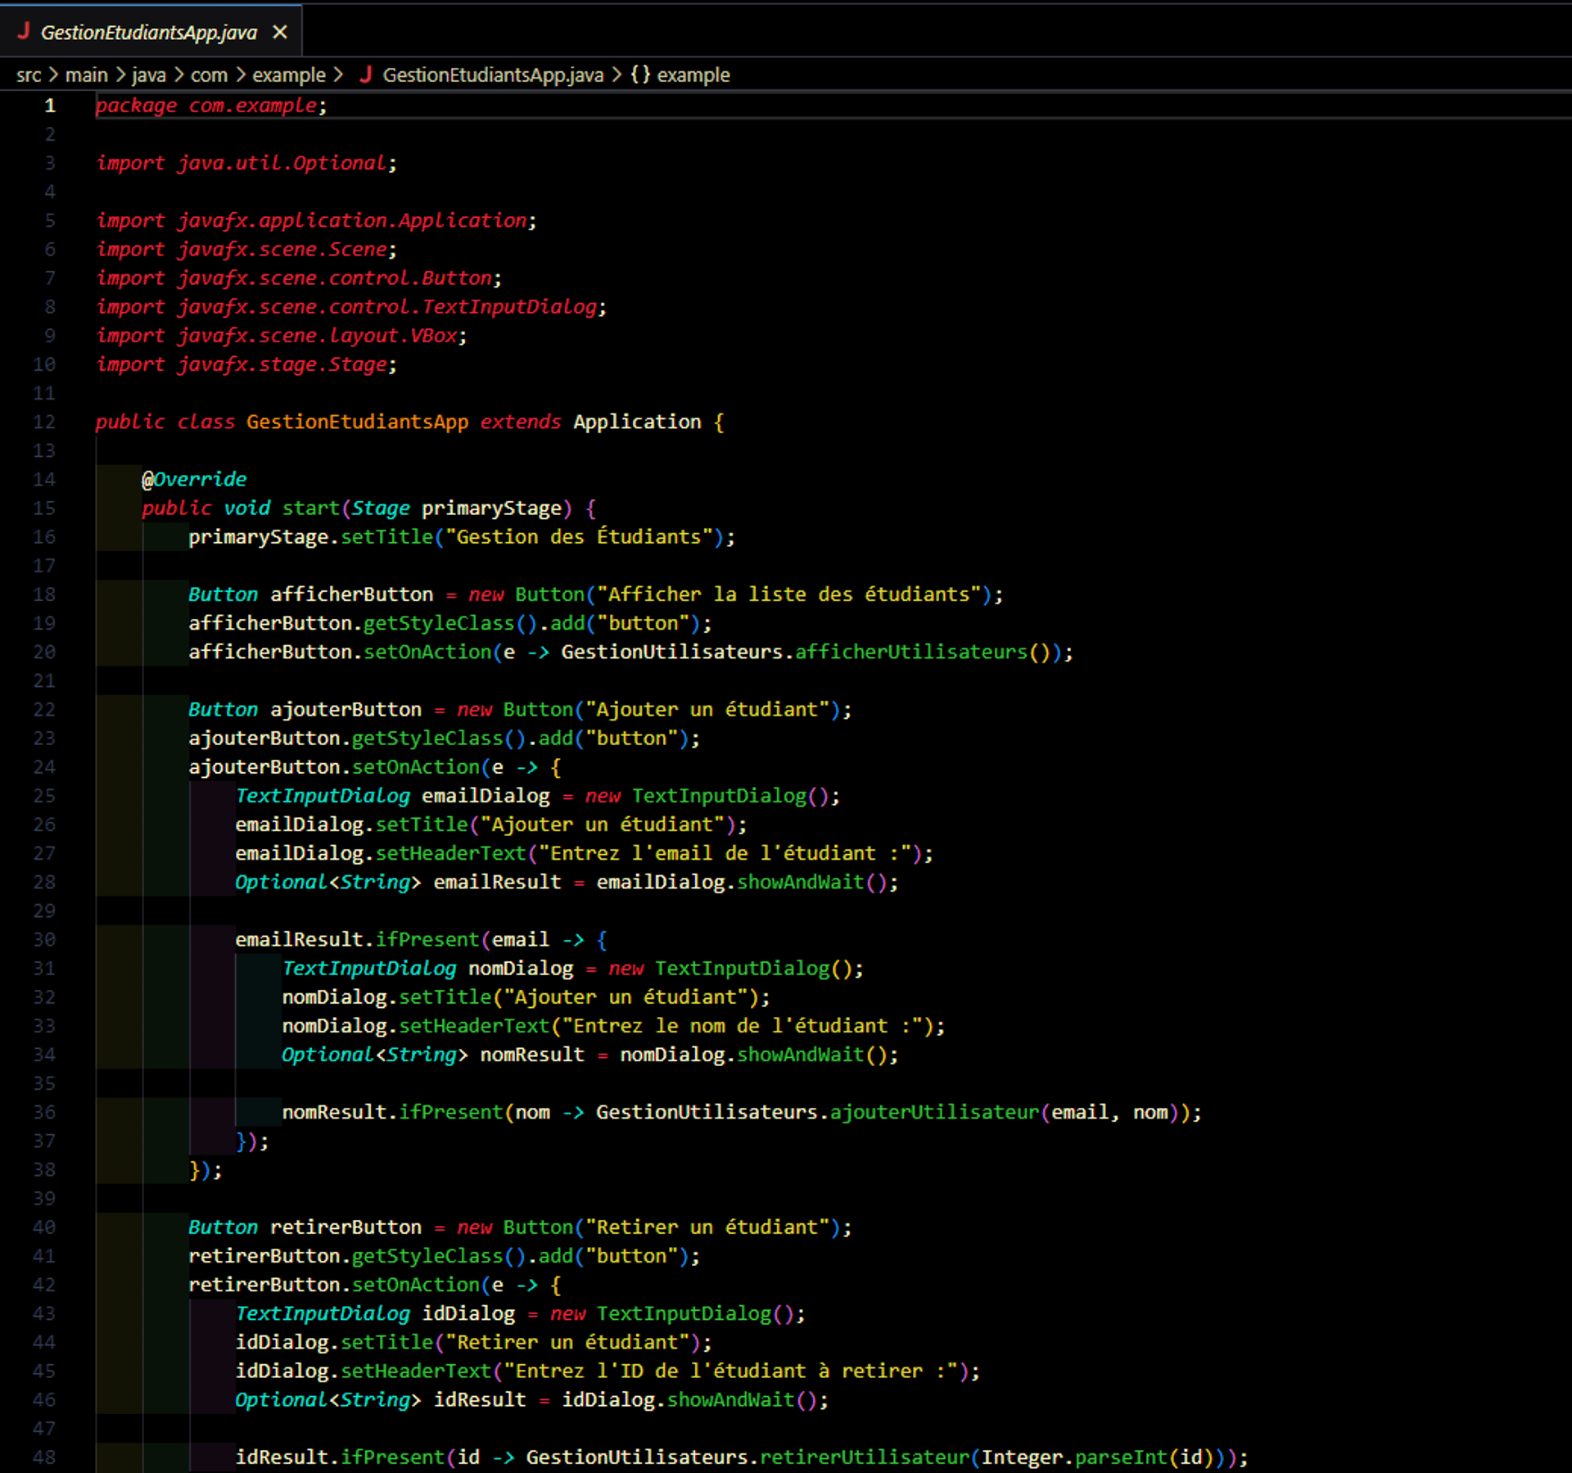Click the Java icon on the editor tab
Viewport: 1572px width, 1473px height.
24,31
